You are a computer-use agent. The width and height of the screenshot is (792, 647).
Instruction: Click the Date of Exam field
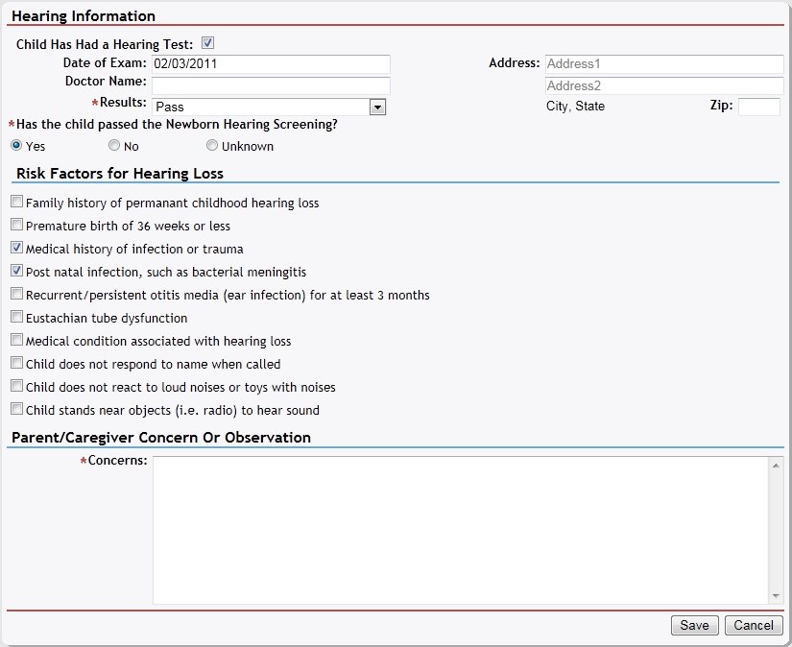point(271,64)
